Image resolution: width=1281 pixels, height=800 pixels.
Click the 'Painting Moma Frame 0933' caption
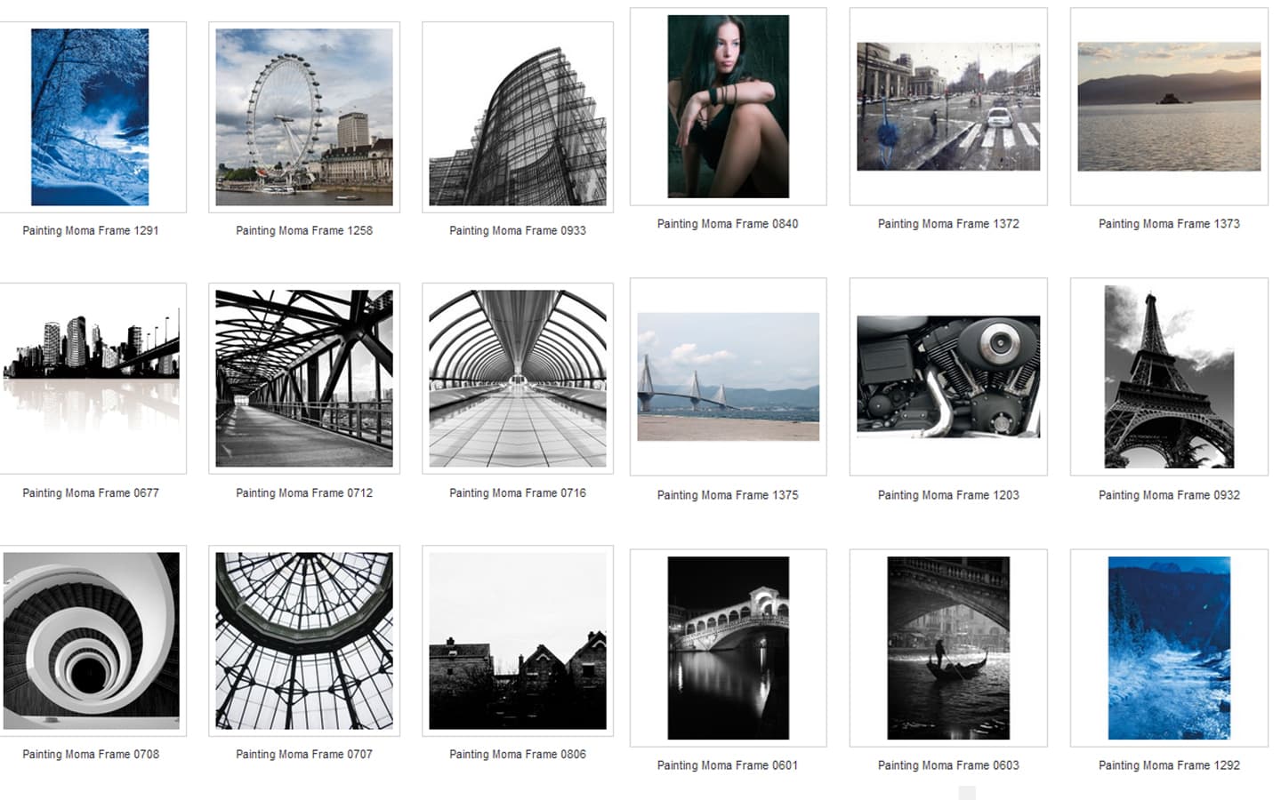click(x=517, y=230)
